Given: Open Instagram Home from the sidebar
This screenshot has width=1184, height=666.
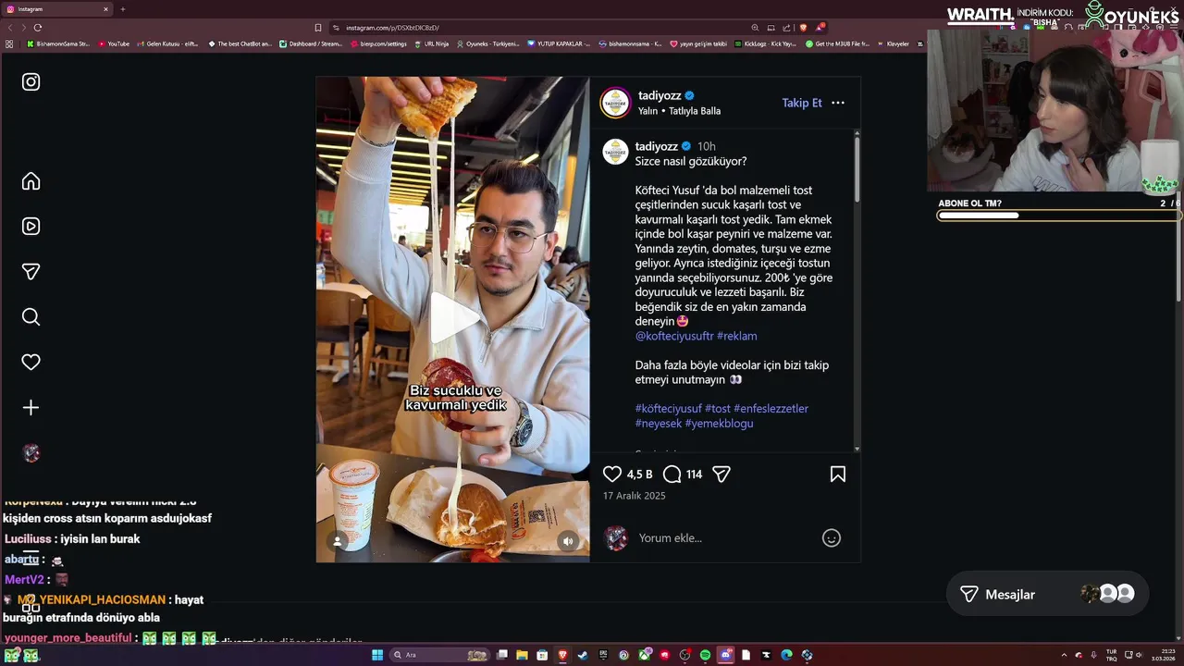Looking at the screenshot, I should (31, 181).
